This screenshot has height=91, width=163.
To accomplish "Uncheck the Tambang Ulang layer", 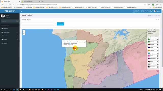I will coord(158,39).
